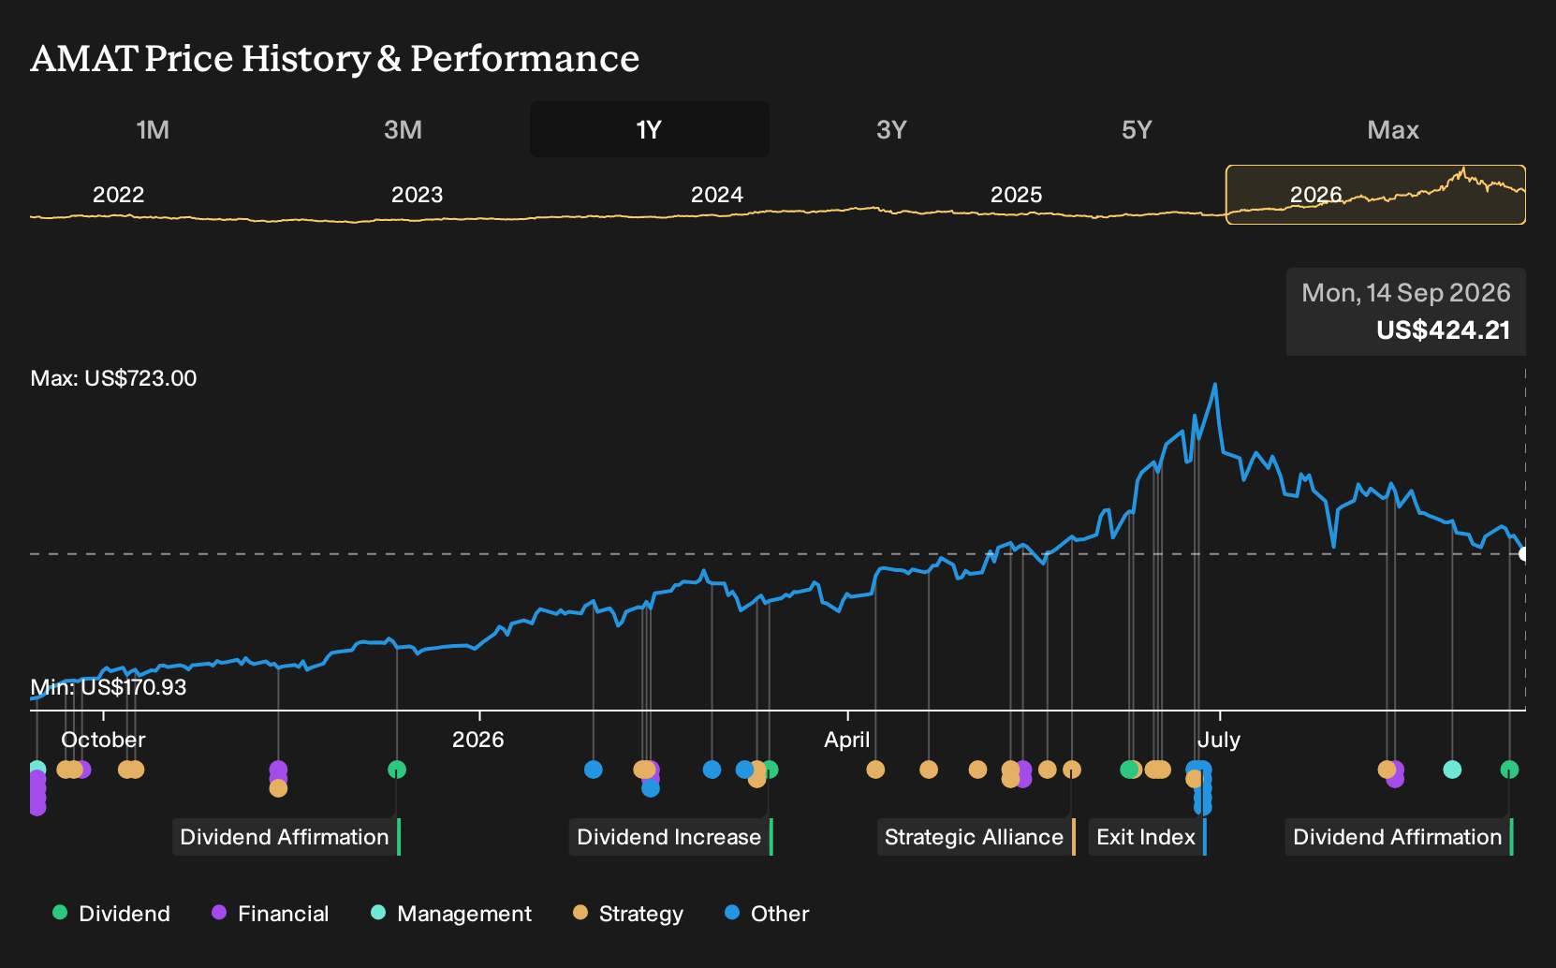Open the Strategic Alliance event label
The image size is (1556, 968).
click(x=976, y=837)
